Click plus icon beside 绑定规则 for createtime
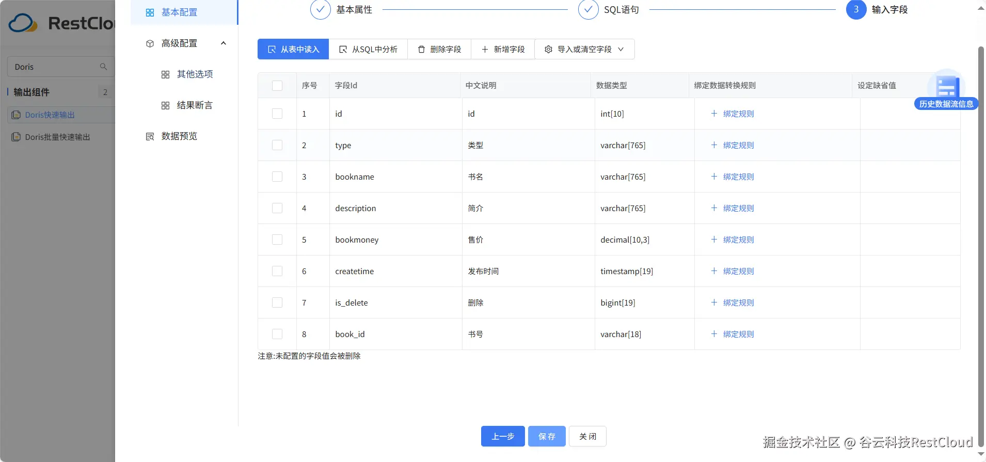This screenshot has height=462, width=986. [x=714, y=271]
